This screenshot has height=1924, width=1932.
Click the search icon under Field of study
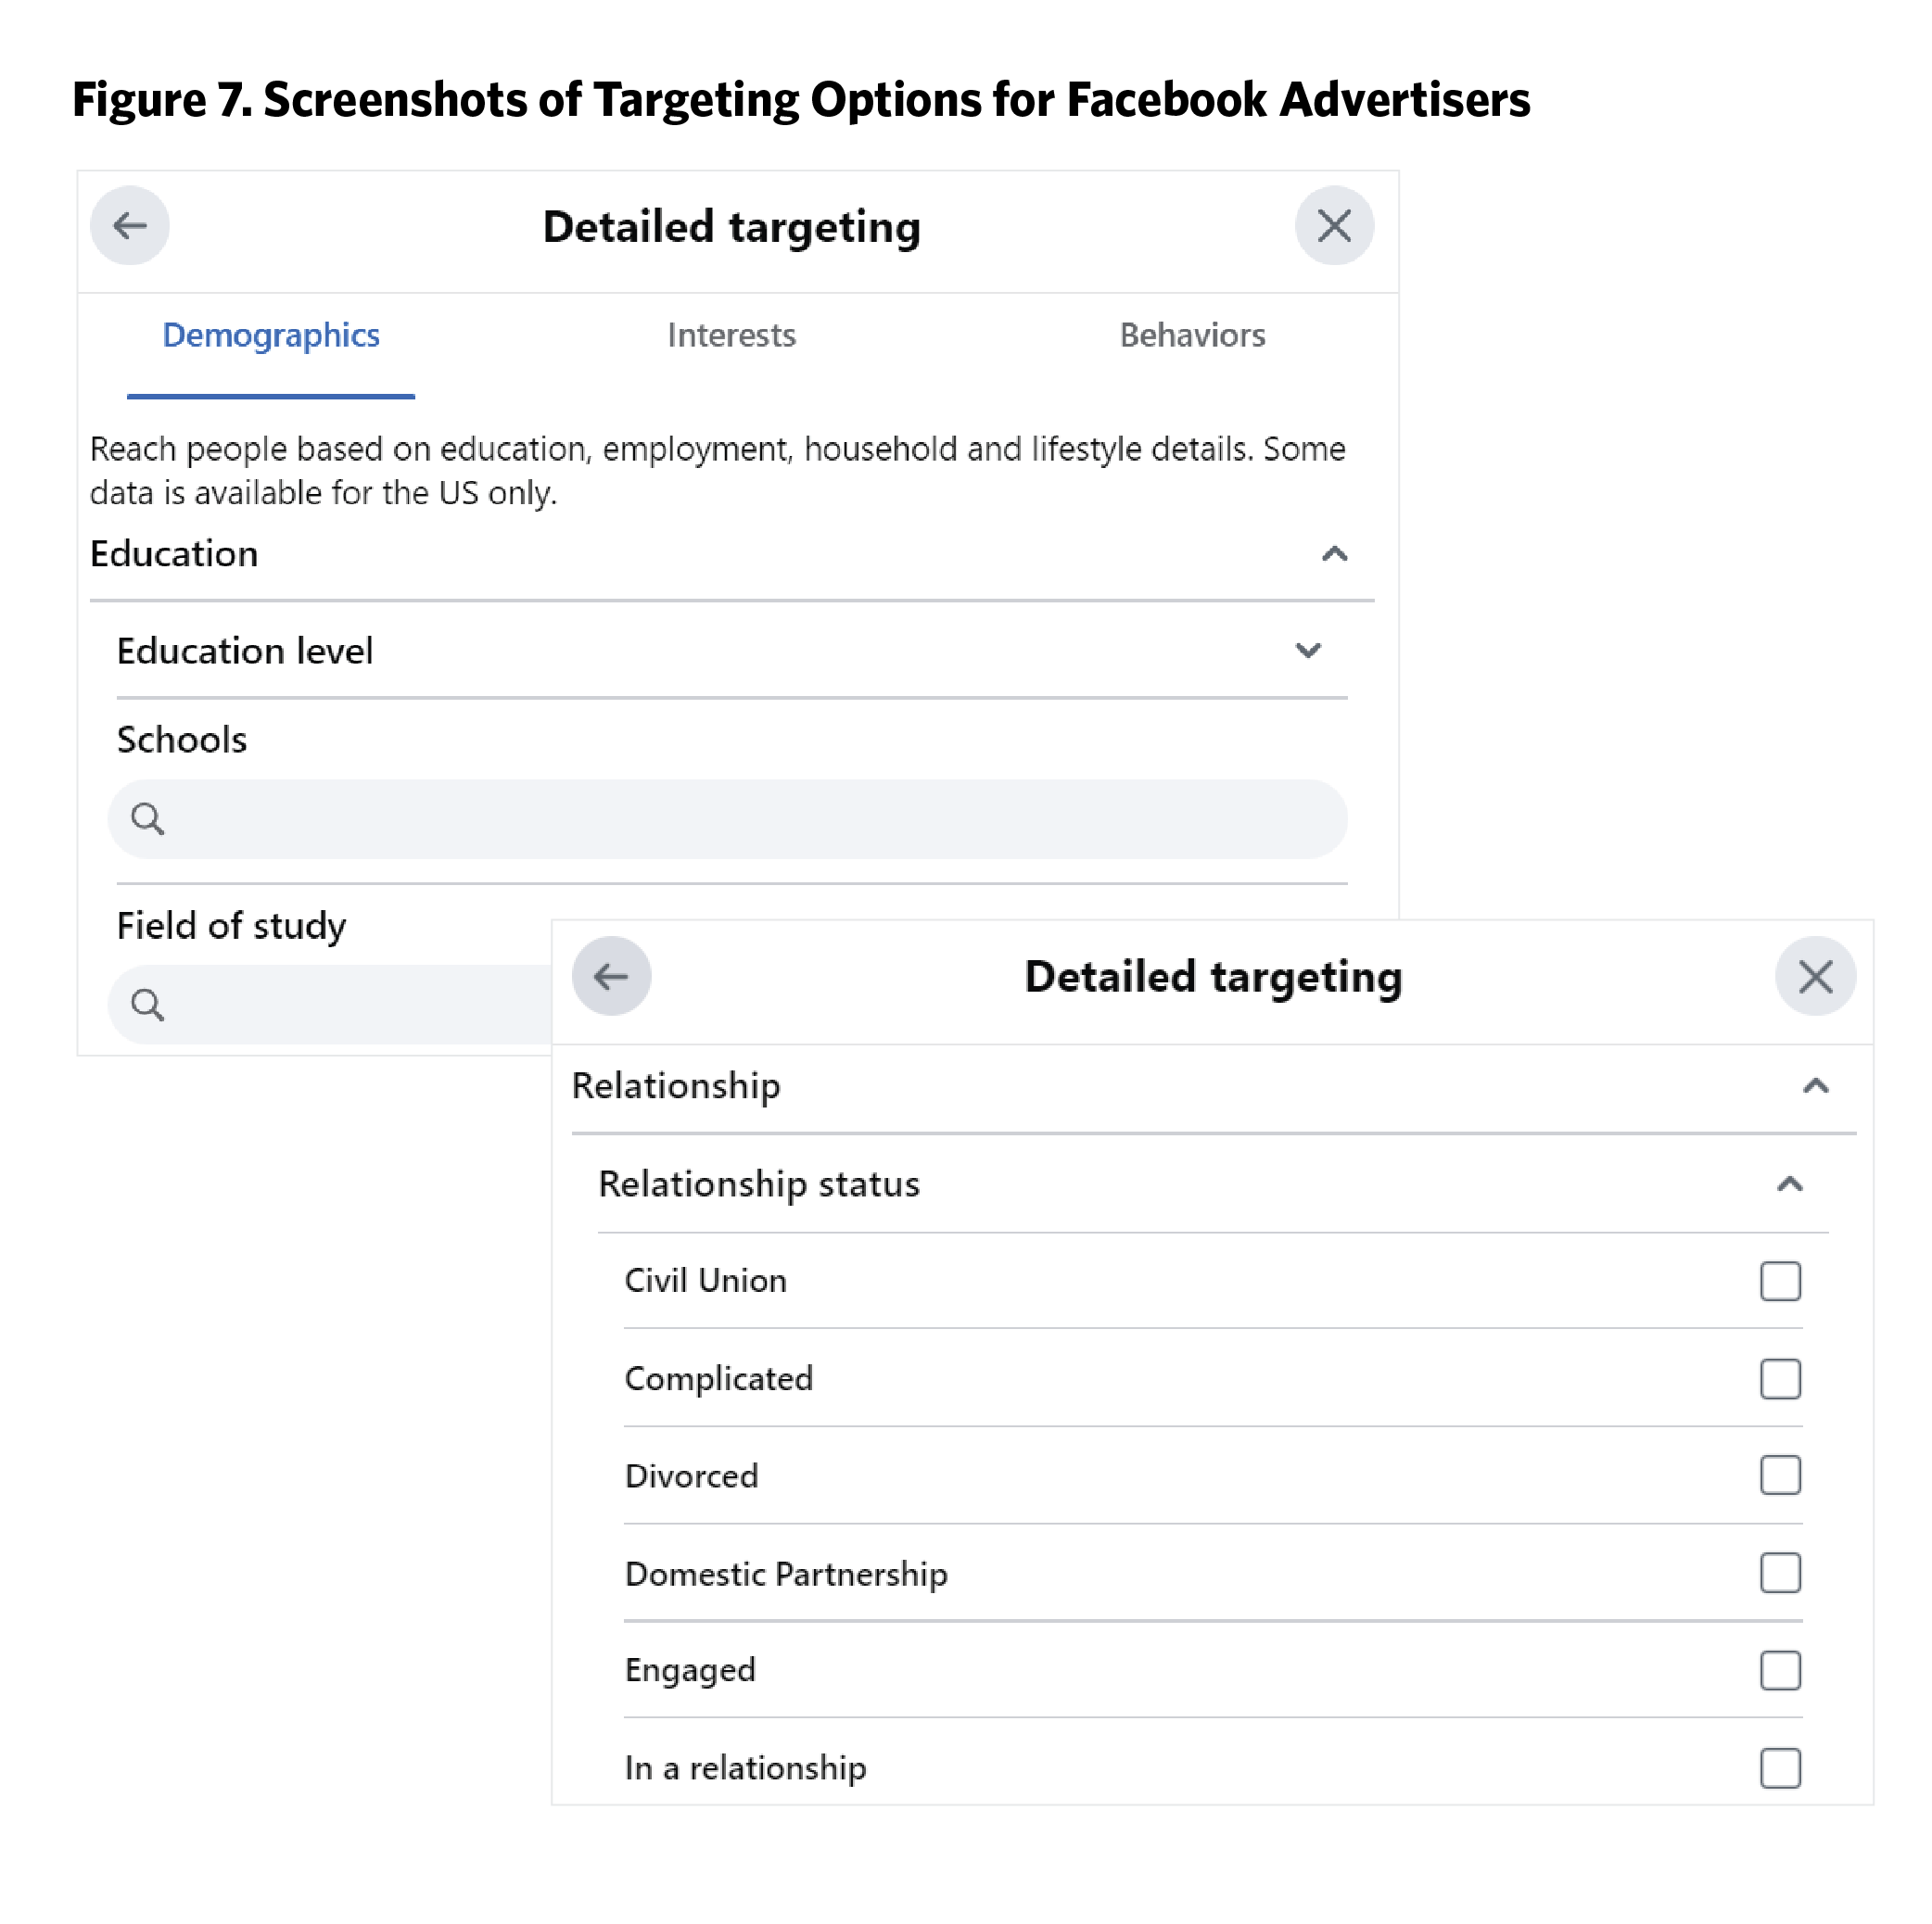point(148,1004)
